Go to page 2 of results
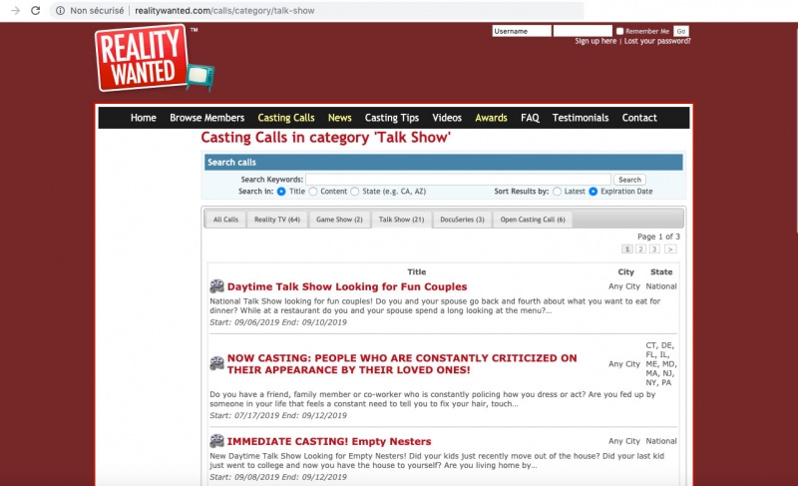The image size is (798, 486). [x=641, y=248]
